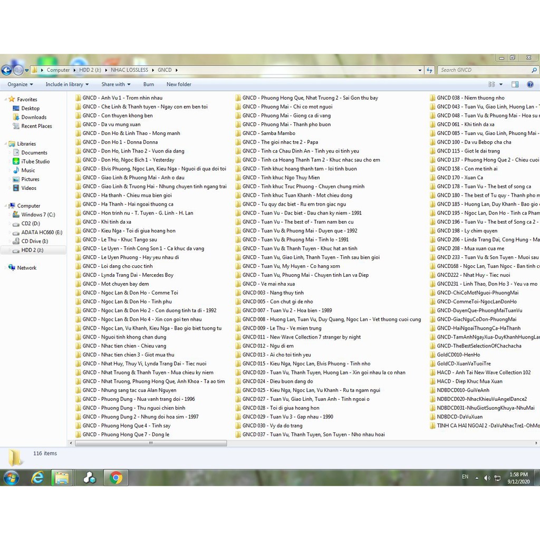Open Google Chrome from taskbar
This screenshot has width=540, height=540.
[116, 478]
